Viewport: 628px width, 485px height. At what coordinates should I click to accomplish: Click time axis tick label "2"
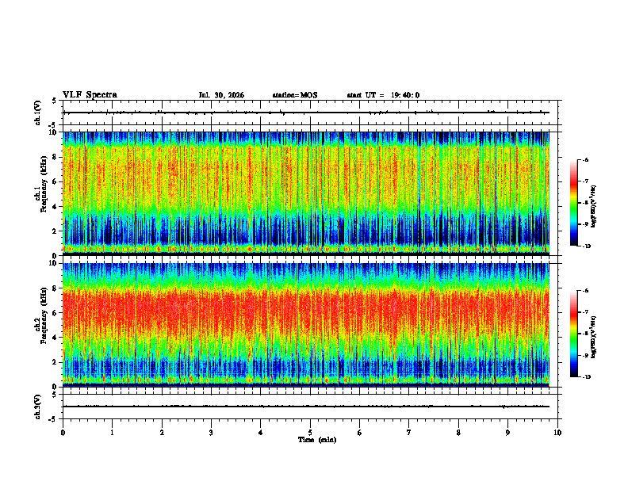tap(162, 433)
